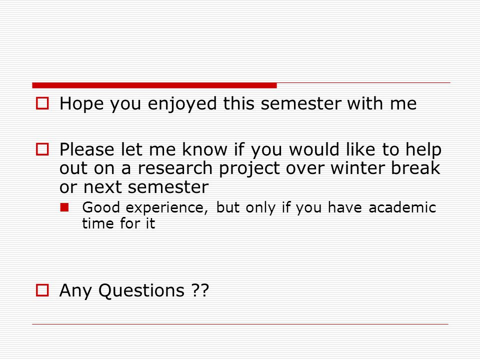This screenshot has height=360, width=480.
Task: Click the 'Any Questions ??' text
Action: pyautogui.click(x=134, y=290)
